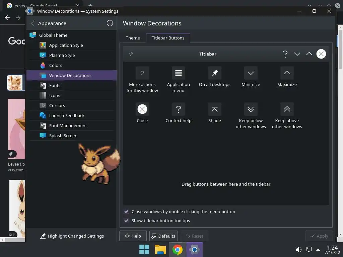Select the Application menu hamburger button icon
The height and width of the screenshot is (257, 343).
click(x=178, y=73)
